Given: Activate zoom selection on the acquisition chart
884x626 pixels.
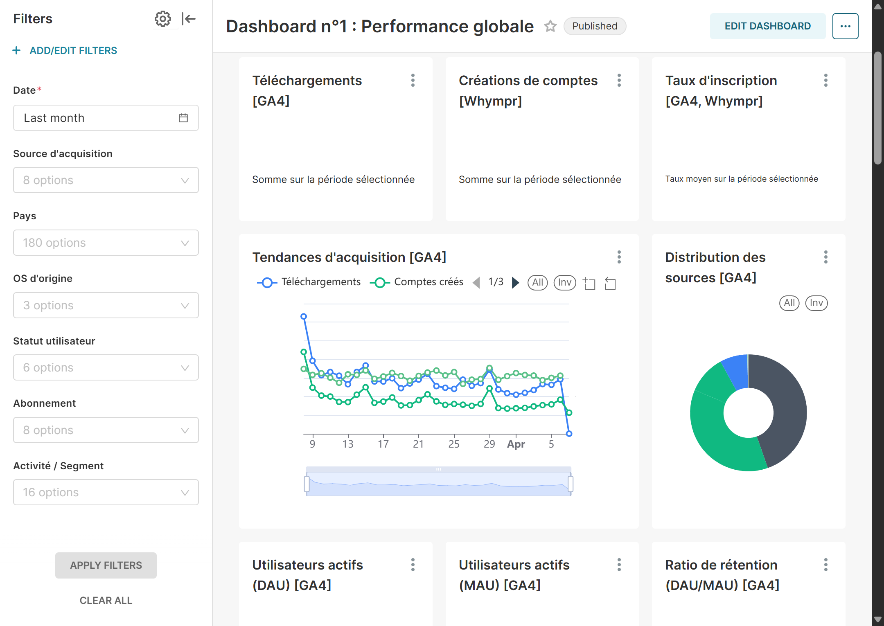Looking at the screenshot, I should click(589, 283).
